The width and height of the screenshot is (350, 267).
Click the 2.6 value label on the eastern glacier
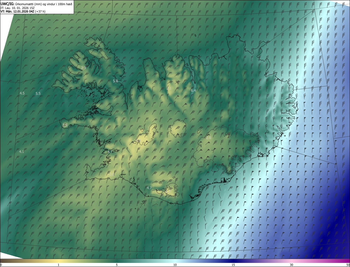click(x=209, y=138)
